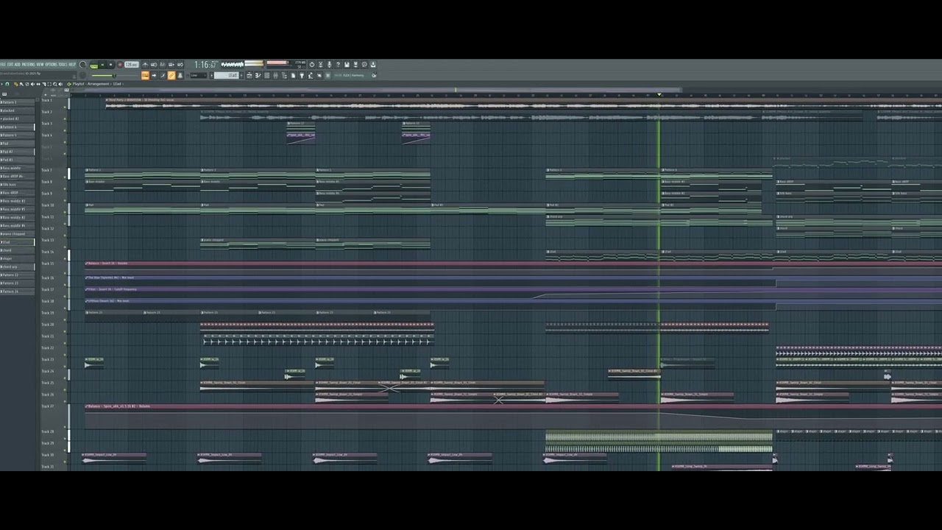Open the EDIT menu
The height and width of the screenshot is (530, 942).
pos(10,65)
